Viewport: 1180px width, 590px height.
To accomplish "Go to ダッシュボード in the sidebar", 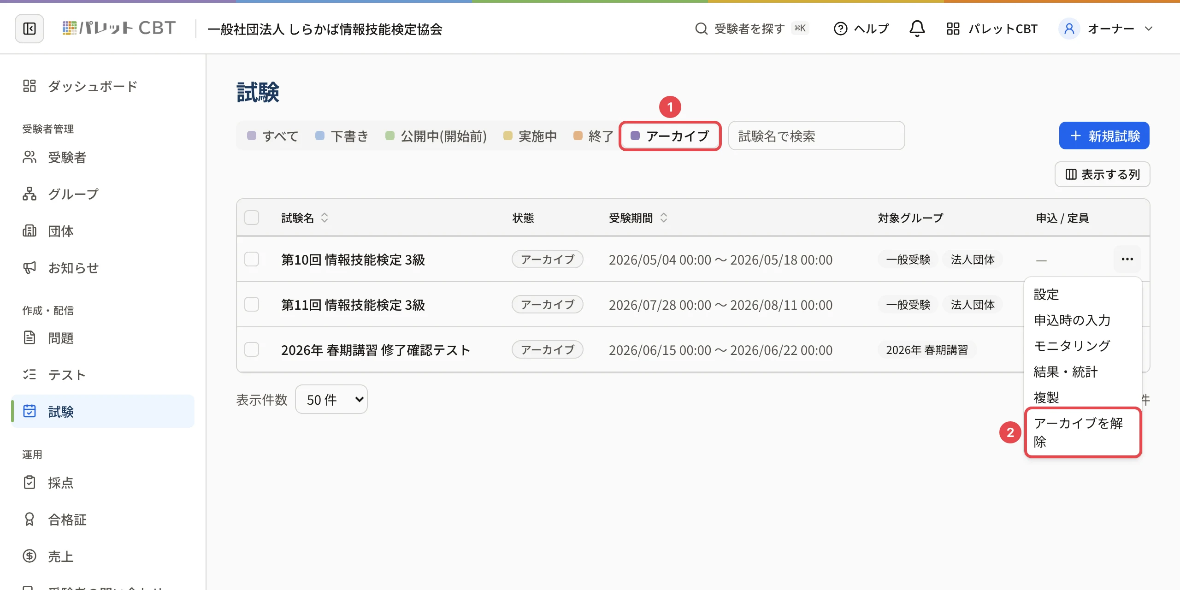I will click(x=102, y=86).
